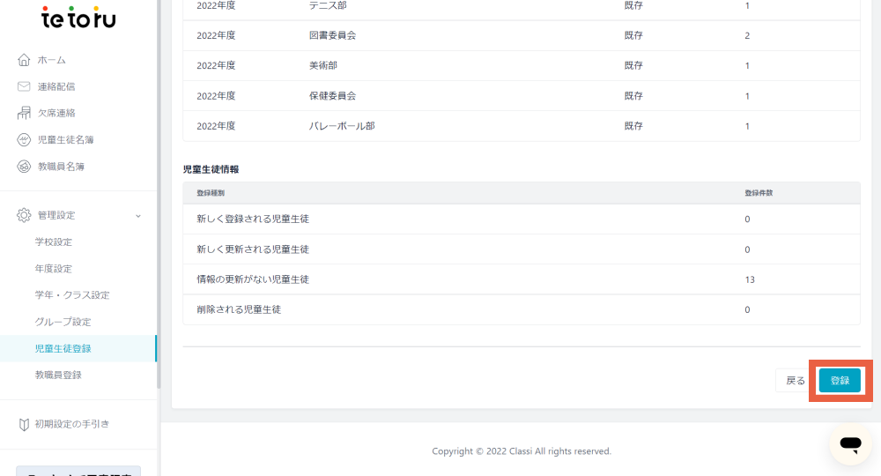Open ホーム menu item
Image resolution: width=881 pixels, height=476 pixels.
[52, 60]
